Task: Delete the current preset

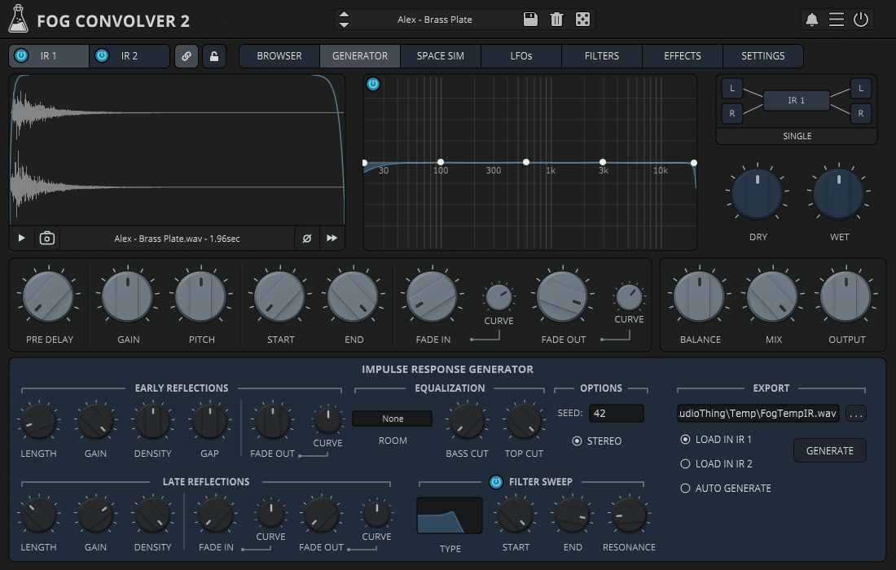Action: (x=557, y=19)
